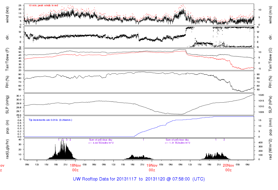
Task: Click the '30.1' pressure tick value
Action: tap(19, 96)
